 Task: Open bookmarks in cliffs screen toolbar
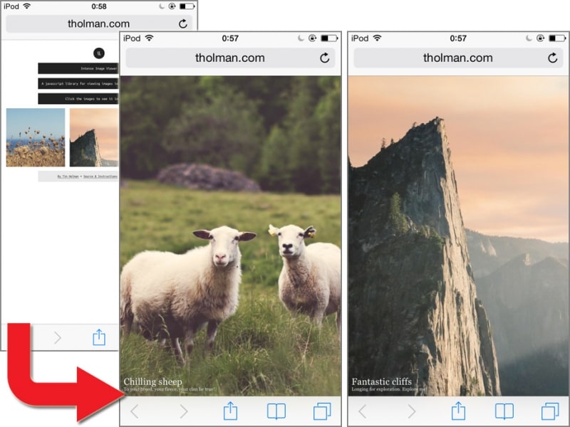[x=504, y=411]
